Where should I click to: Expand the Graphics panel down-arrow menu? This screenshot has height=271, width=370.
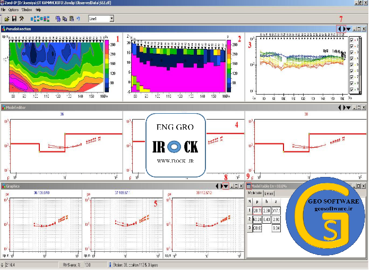pos(226,186)
